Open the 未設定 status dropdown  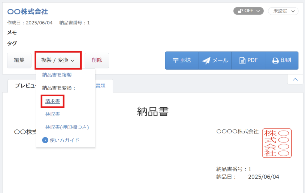(x=283, y=11)
